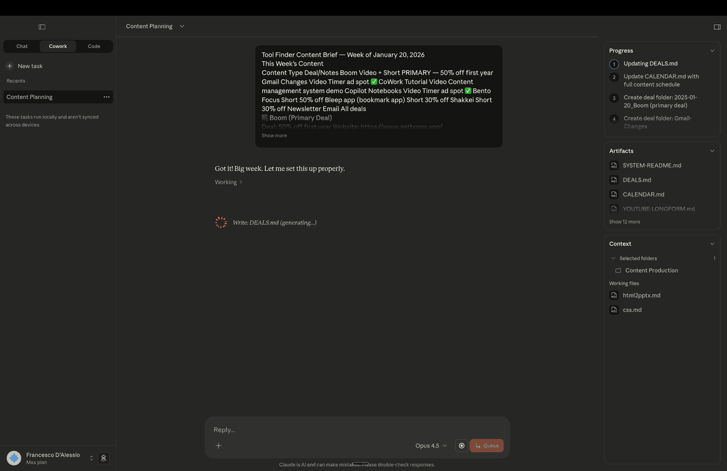The height and width of the screenshot is (471, 727).
Task: Click step 2 progress circle
Action: [614, 77]
